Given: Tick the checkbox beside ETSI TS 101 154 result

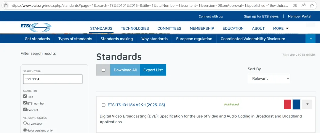Looking at the screenshot, I should click(103, 105).
